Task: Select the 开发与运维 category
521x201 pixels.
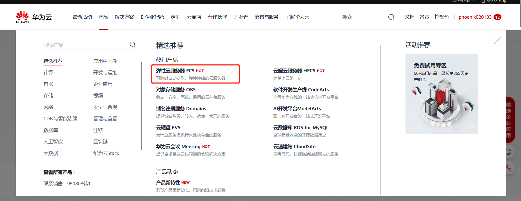Action: (x=105, y=73)
